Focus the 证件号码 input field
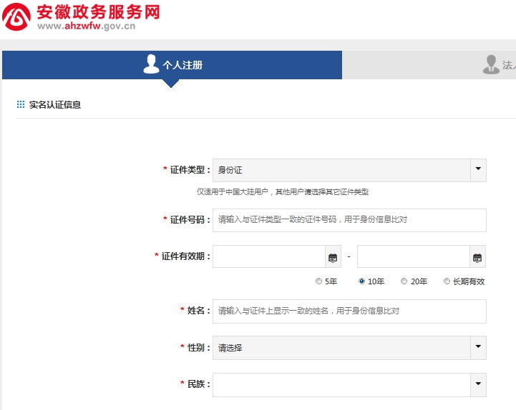 [x=349, y=220]
